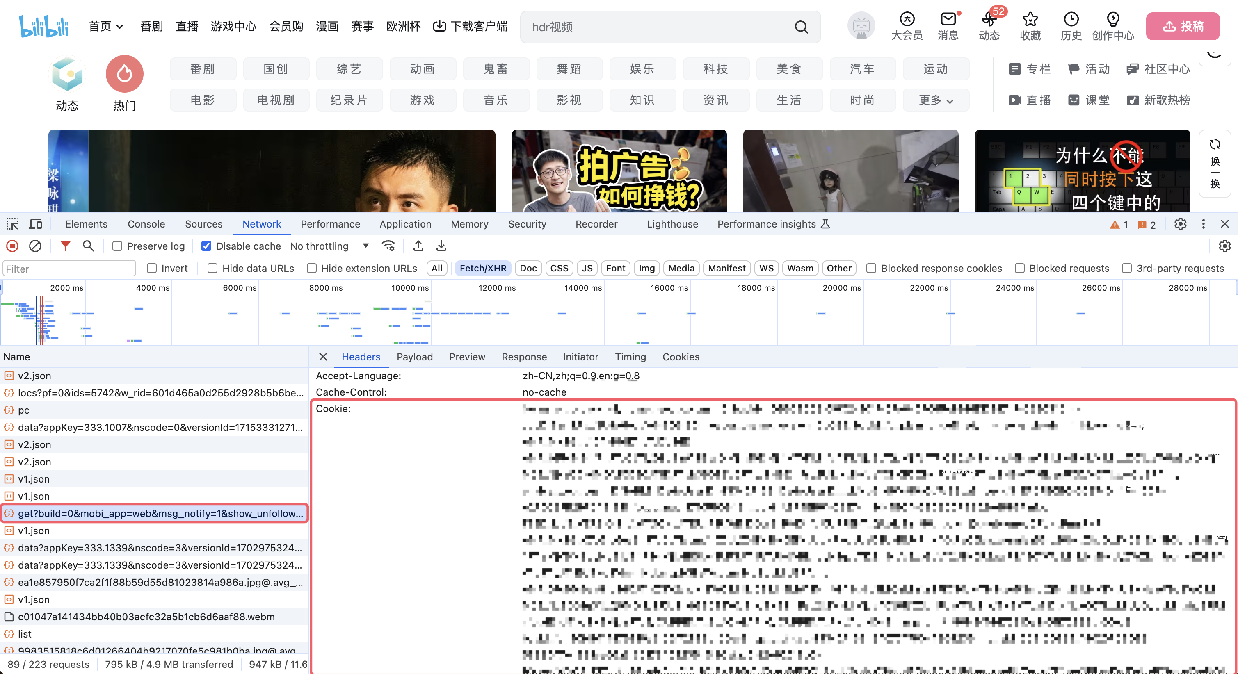This screenshot has height=674, width=1238.
Task: Click the bilibili logo
Action: click(x=43, y=26)
